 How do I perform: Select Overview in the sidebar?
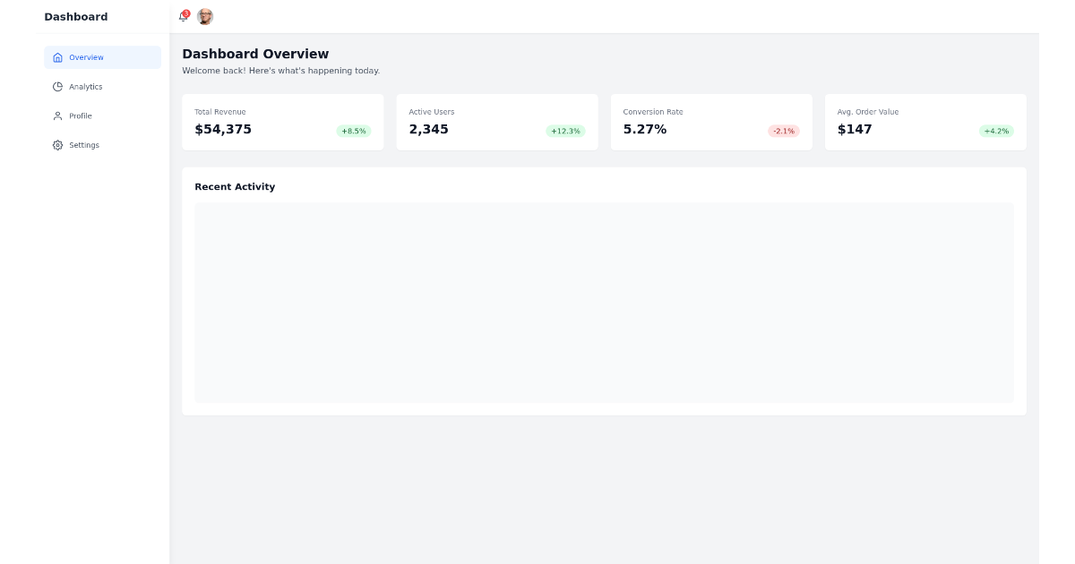coord(86,57)
